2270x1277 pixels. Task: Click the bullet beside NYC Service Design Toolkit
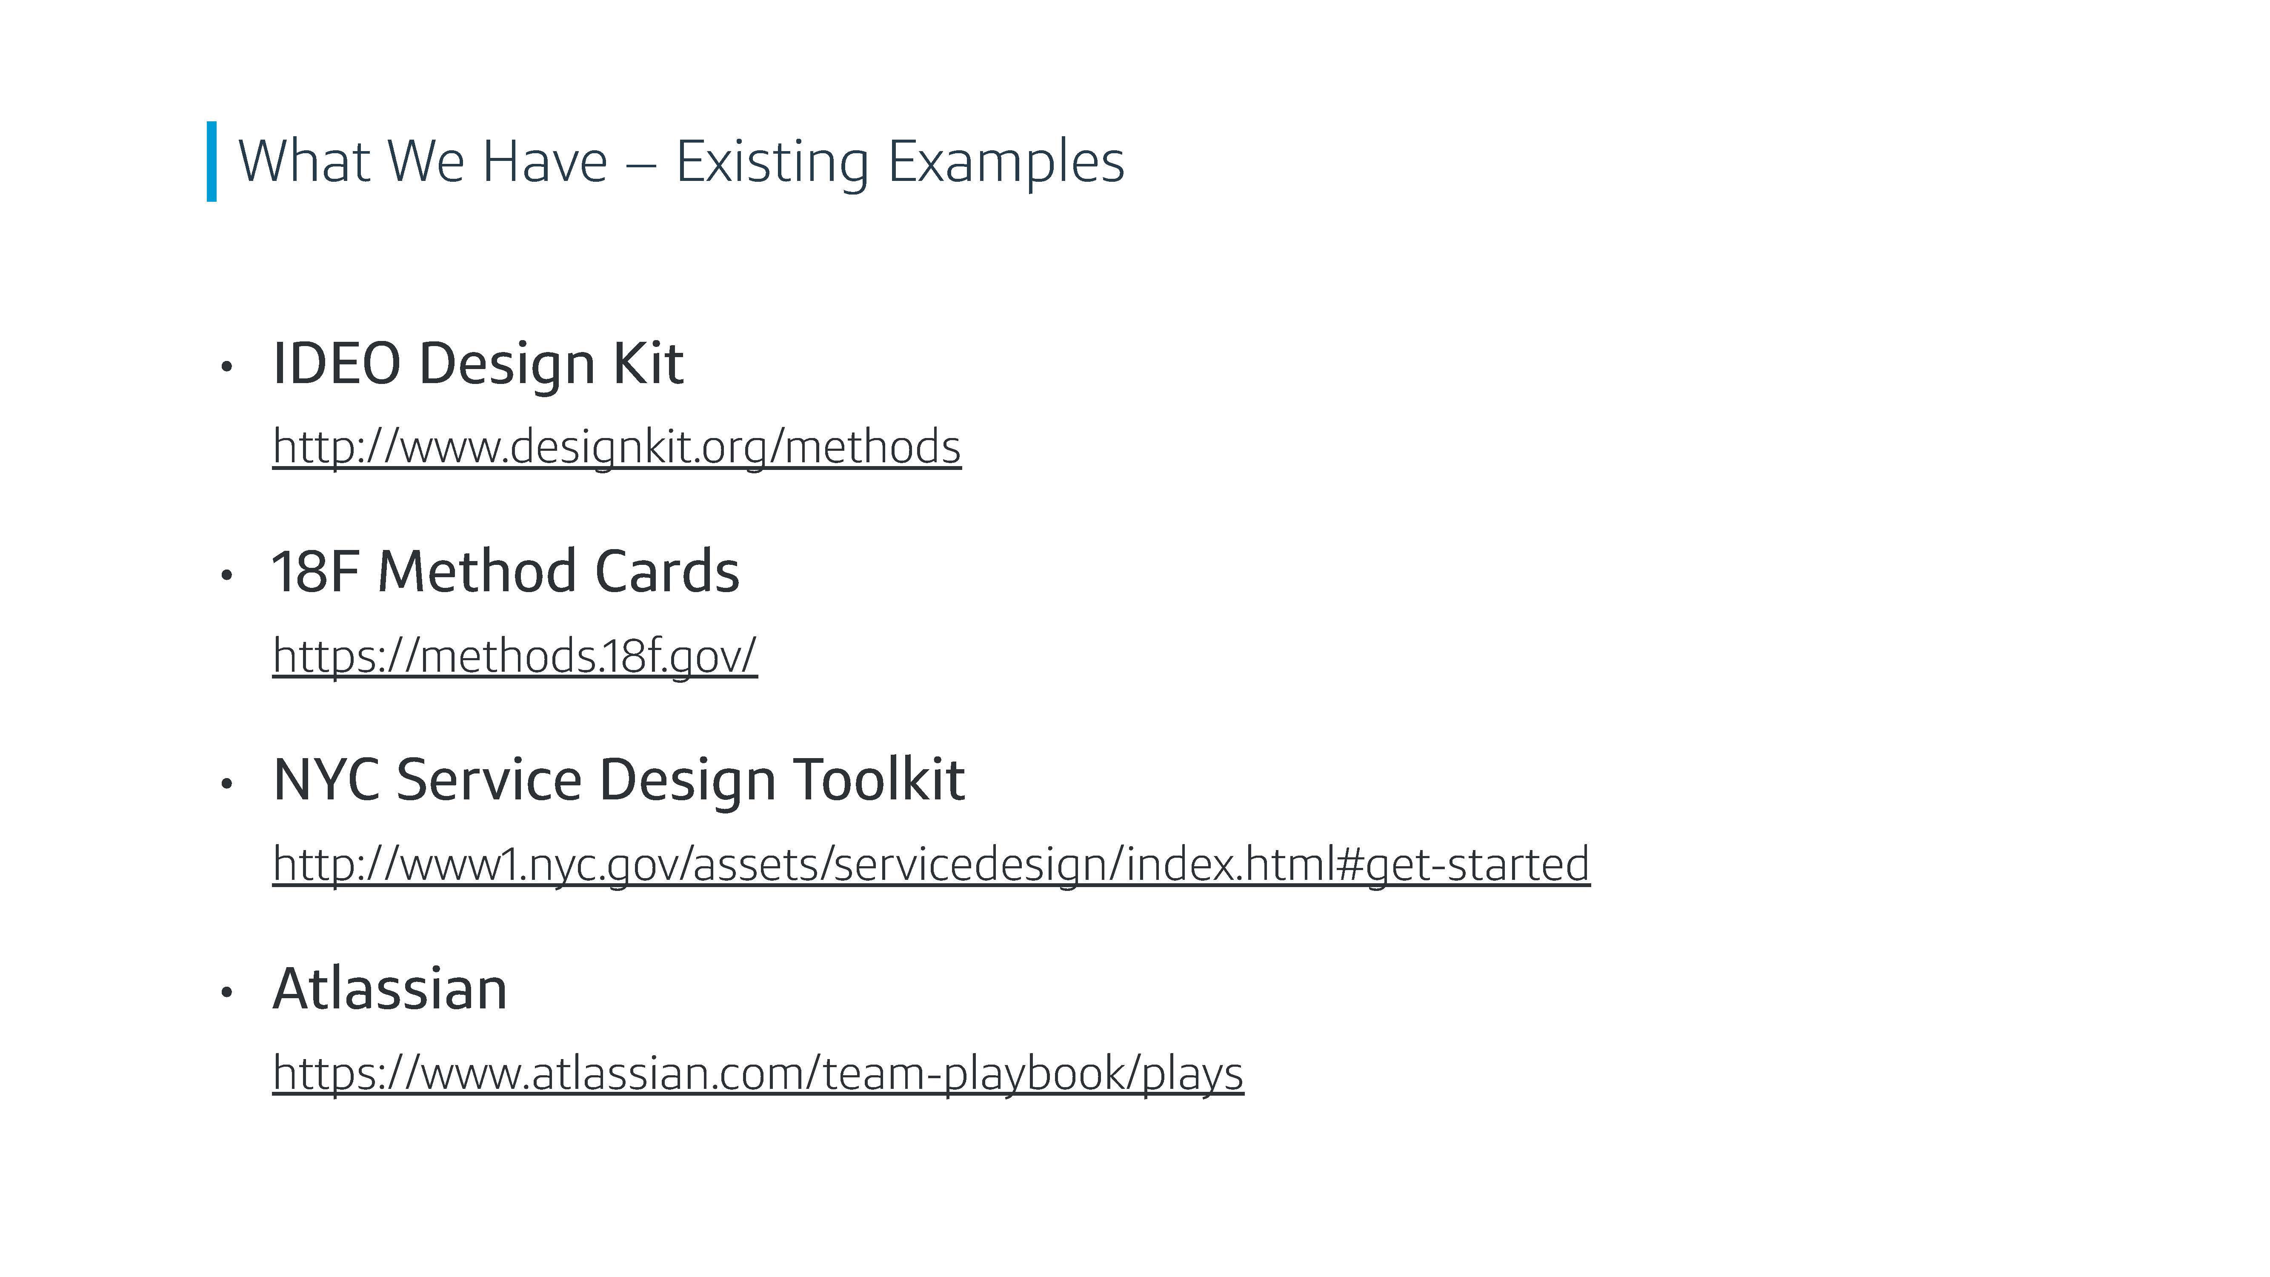[226, 784]
